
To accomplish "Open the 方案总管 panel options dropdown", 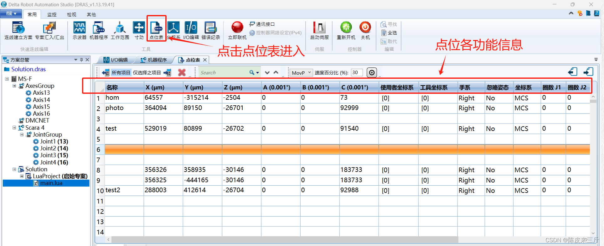I will coord(75,60).
